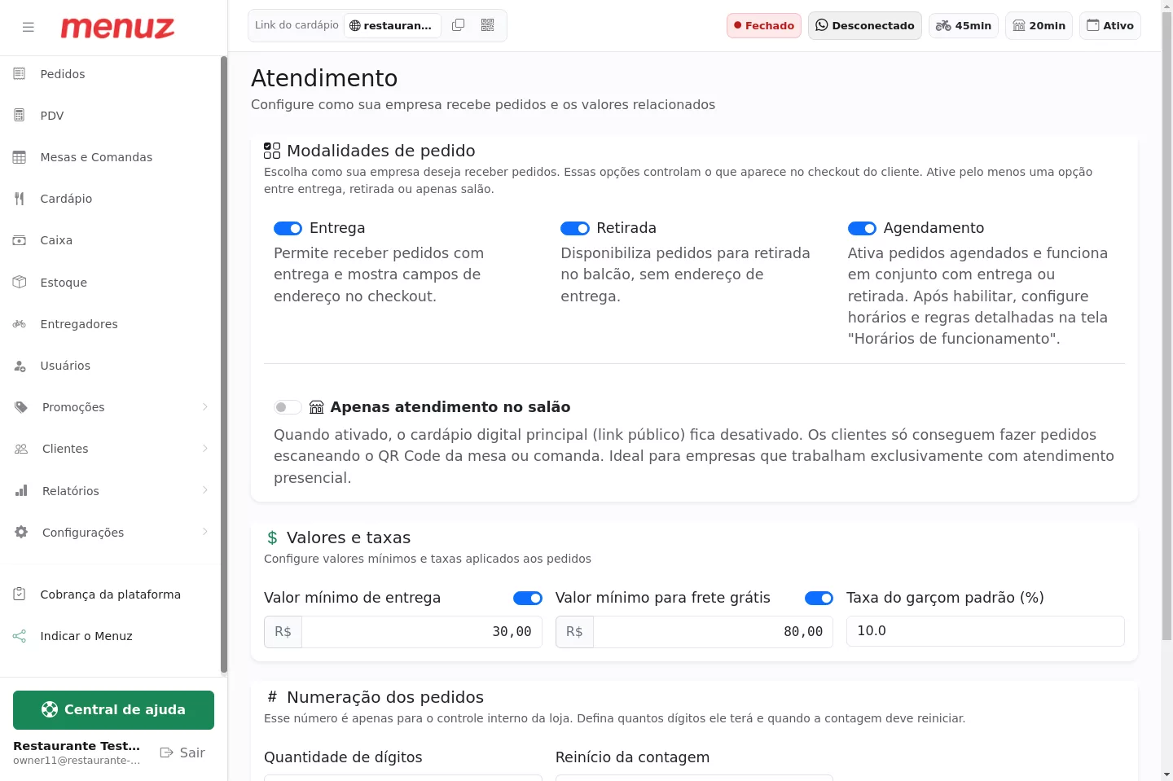Enable Apenas atendimento no salão switch
Image resolution: width=1173 pixels, height=781 pixels.
click(x=288, y=407)
